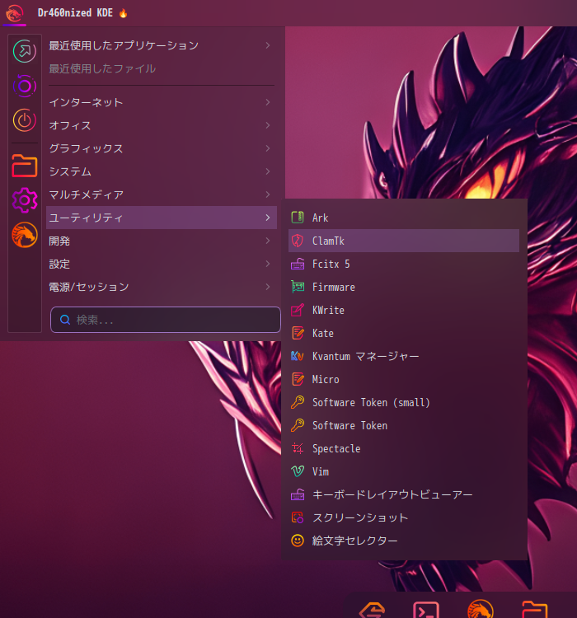Launch Spectacle from the utilities list
The height and width of the screenshot is (618, 577).
click(x=403, y=448)
